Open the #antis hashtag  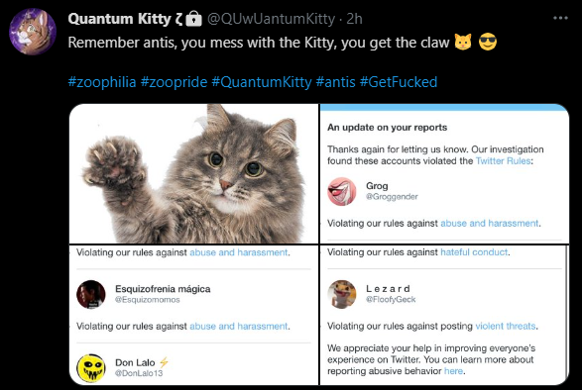(x=335, y=82)
